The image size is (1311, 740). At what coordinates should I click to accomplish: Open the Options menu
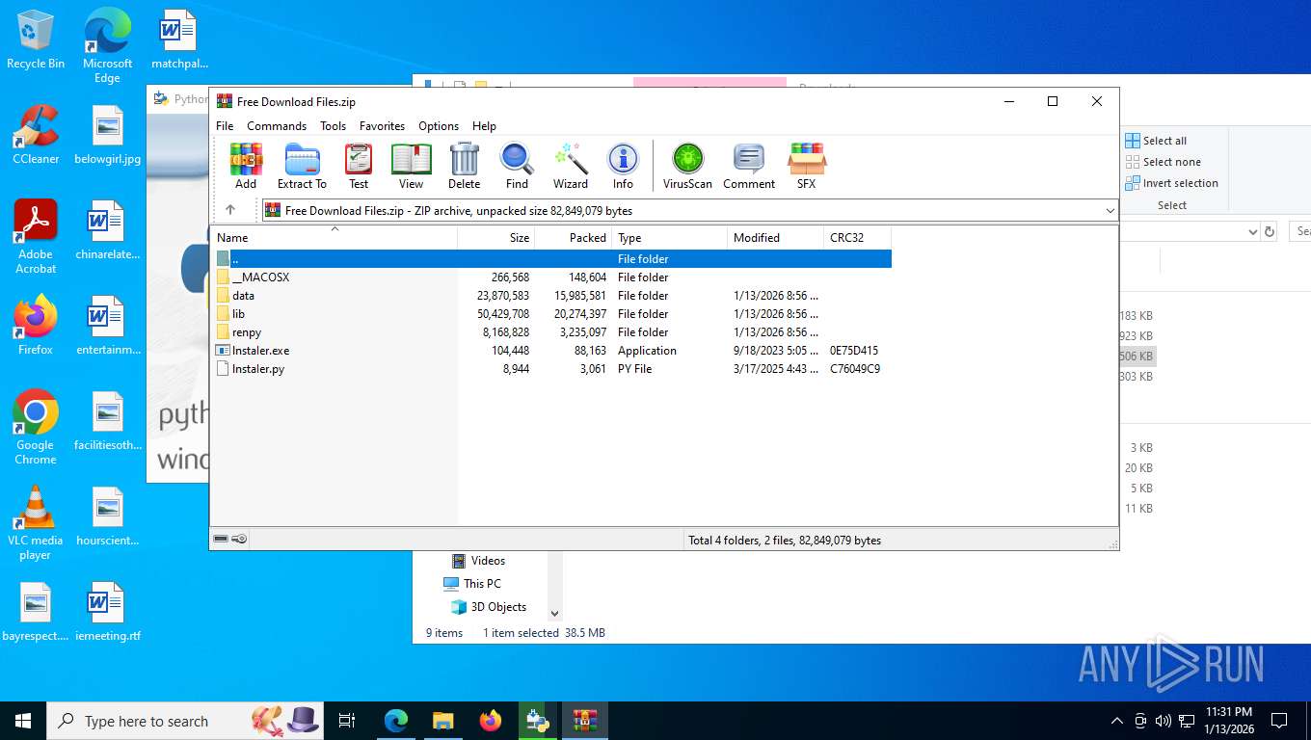coord(439,126)
